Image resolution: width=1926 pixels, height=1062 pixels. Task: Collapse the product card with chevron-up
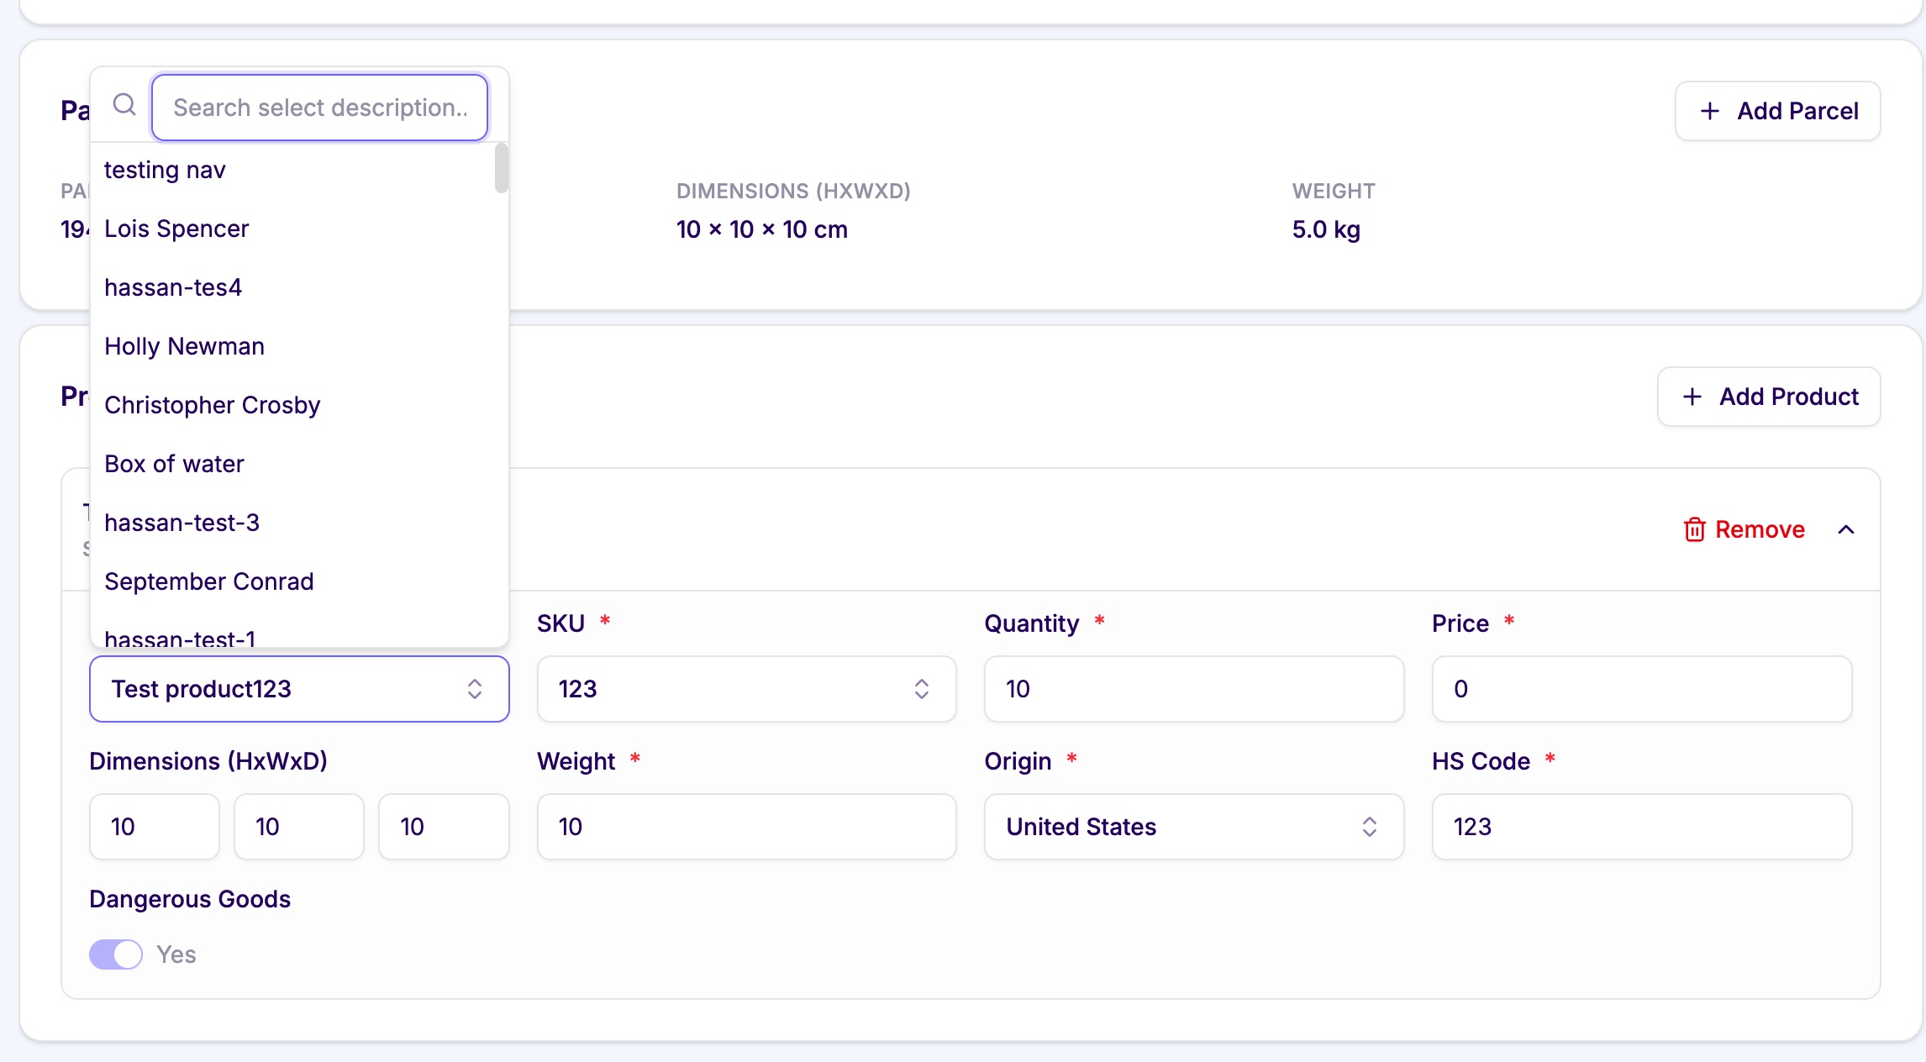click(x=1846, y=529)
